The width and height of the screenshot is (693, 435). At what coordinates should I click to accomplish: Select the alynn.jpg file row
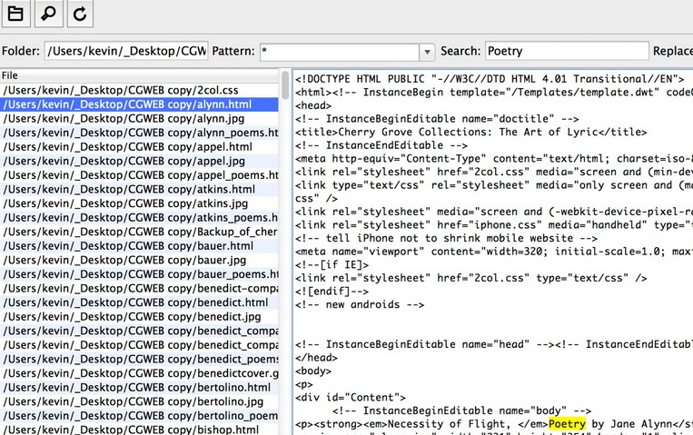click(x=139, y=118)
